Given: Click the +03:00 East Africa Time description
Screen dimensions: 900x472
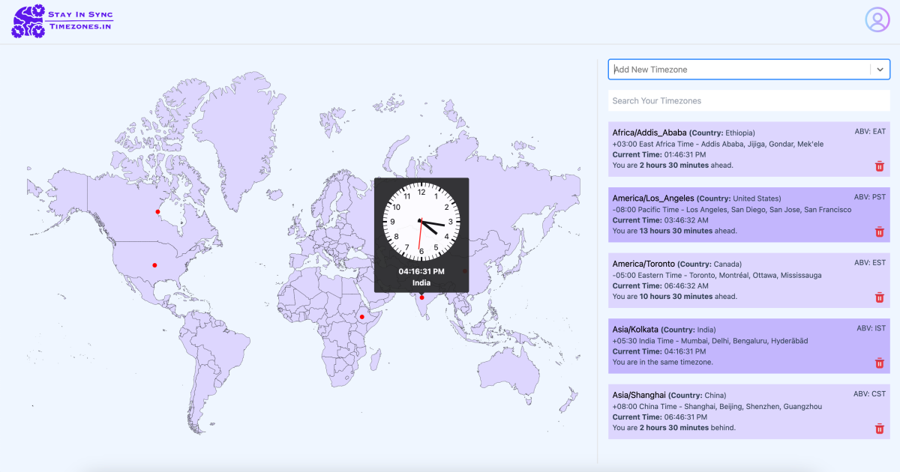Looking at the screenshot, I should pyautogui.click(x=718, y=144).
